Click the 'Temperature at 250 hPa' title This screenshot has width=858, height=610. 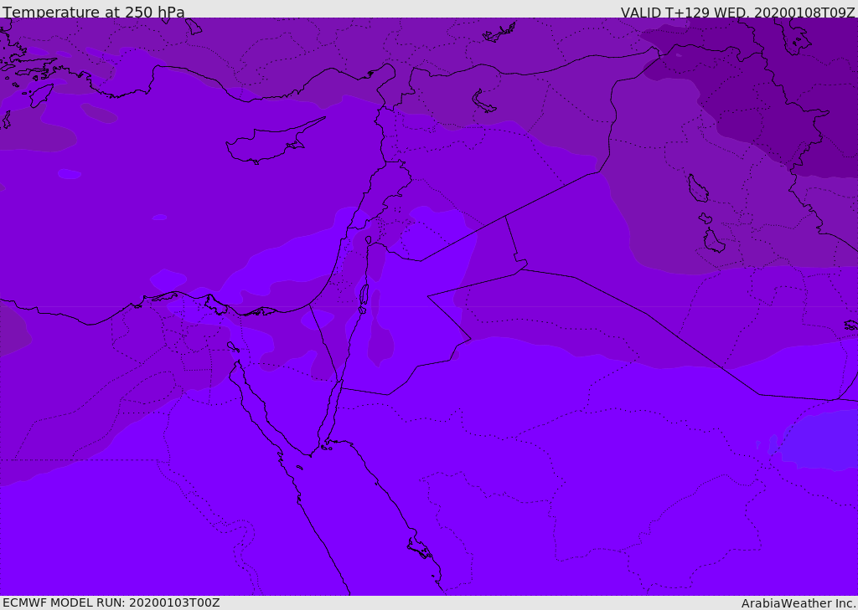[x=94, y=12]
